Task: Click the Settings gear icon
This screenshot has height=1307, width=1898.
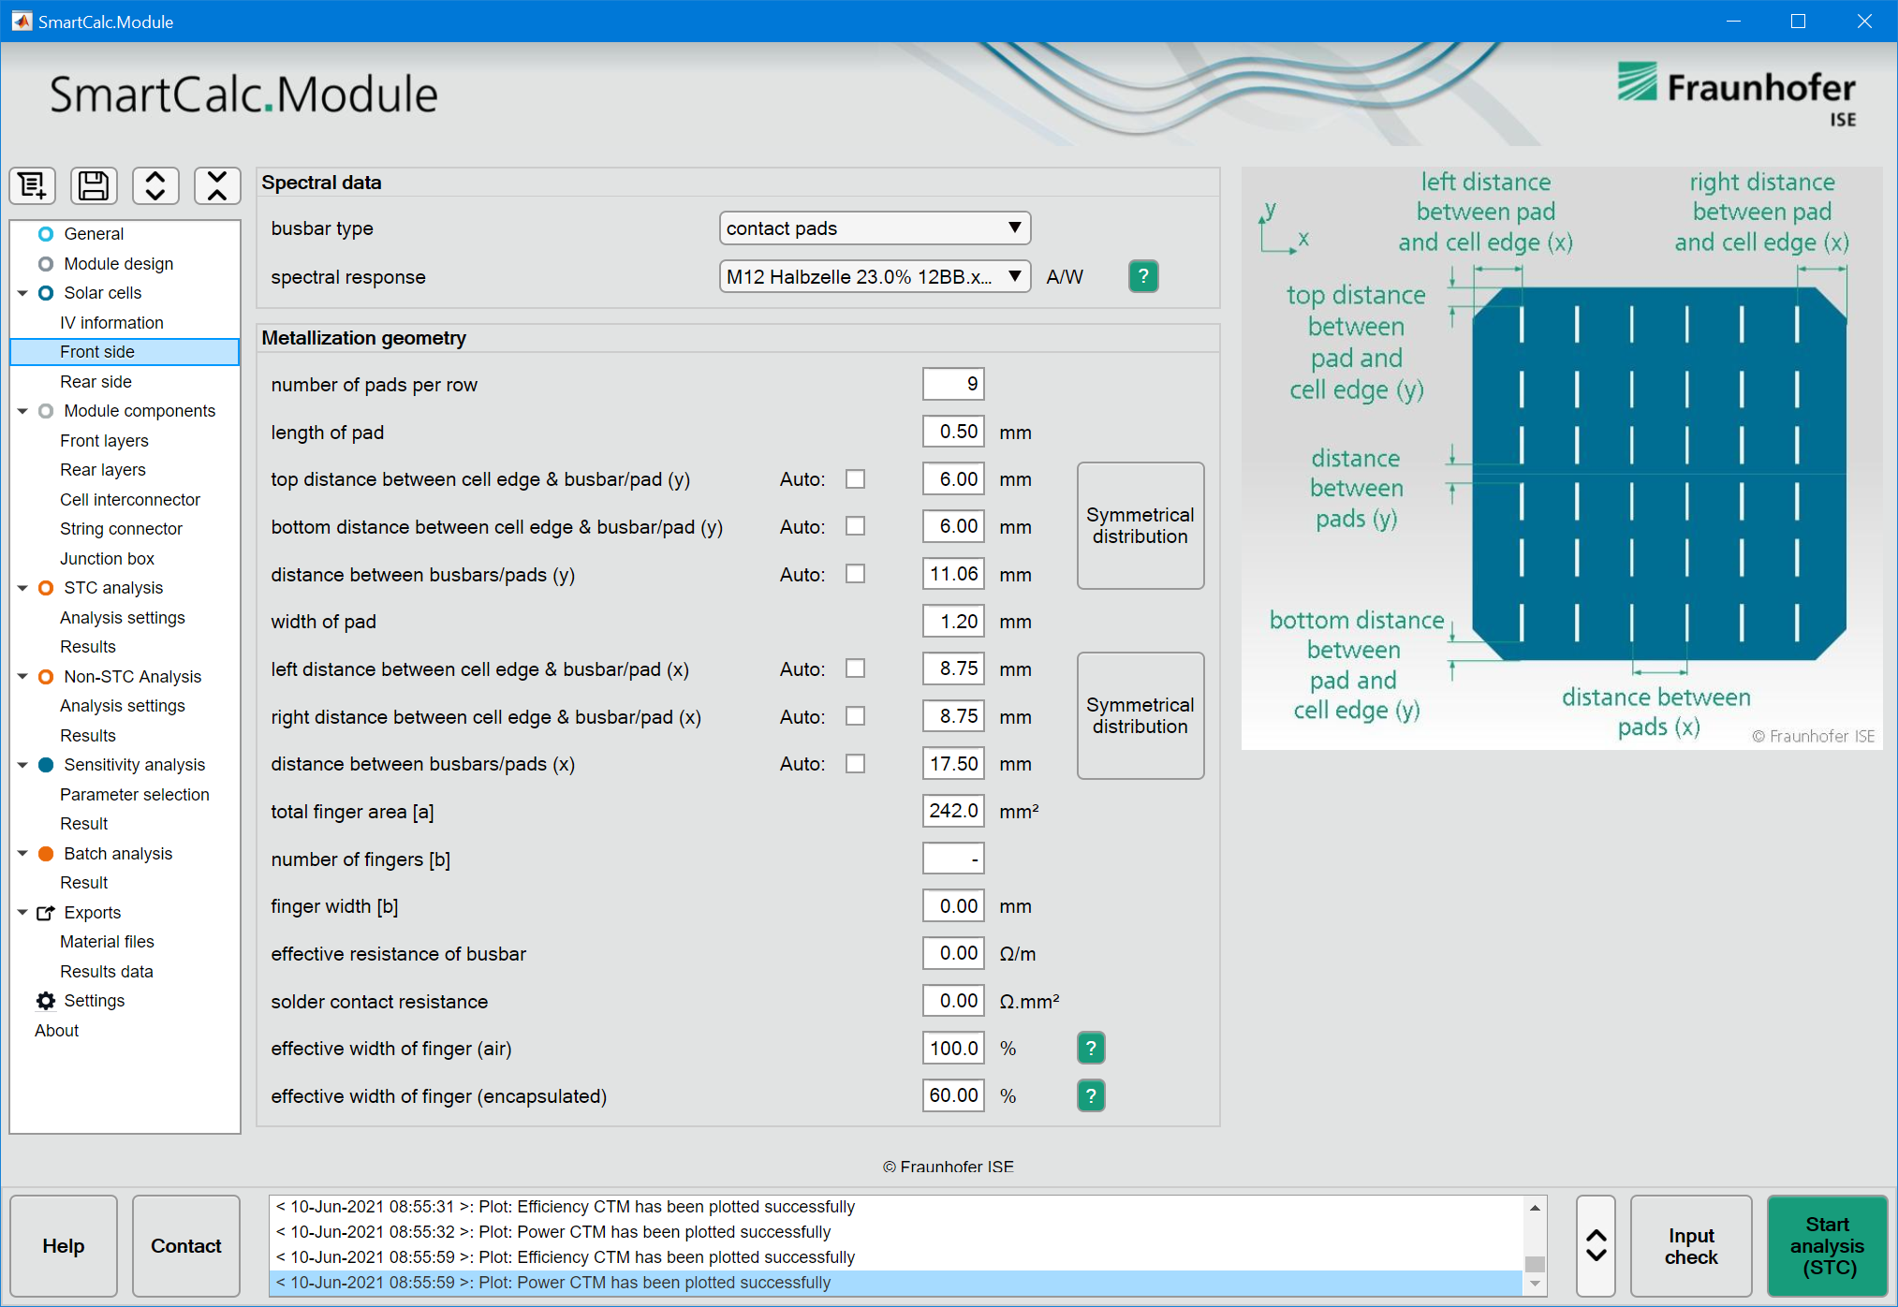Action: point(45,1001)
